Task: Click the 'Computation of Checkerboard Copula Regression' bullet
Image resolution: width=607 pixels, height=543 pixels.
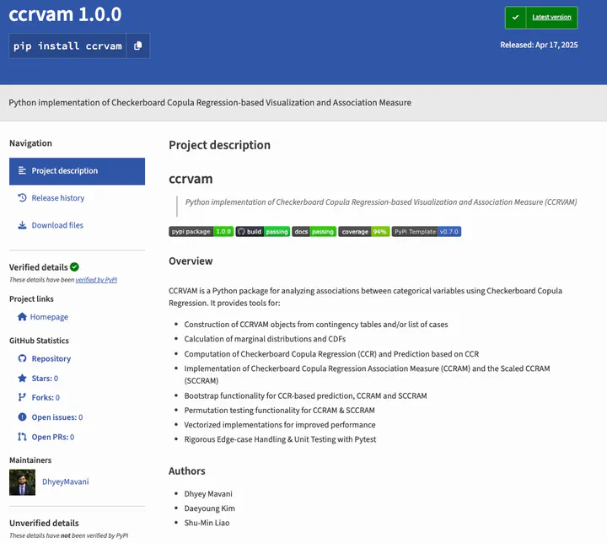Action: point(331,354)
